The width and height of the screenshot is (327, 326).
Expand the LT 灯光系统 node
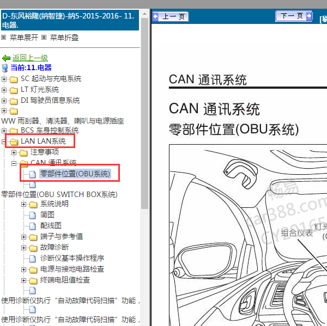tap(4, 90)
